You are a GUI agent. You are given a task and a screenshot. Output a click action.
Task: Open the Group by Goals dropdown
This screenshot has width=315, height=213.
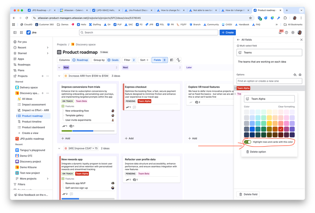(106, 60)
